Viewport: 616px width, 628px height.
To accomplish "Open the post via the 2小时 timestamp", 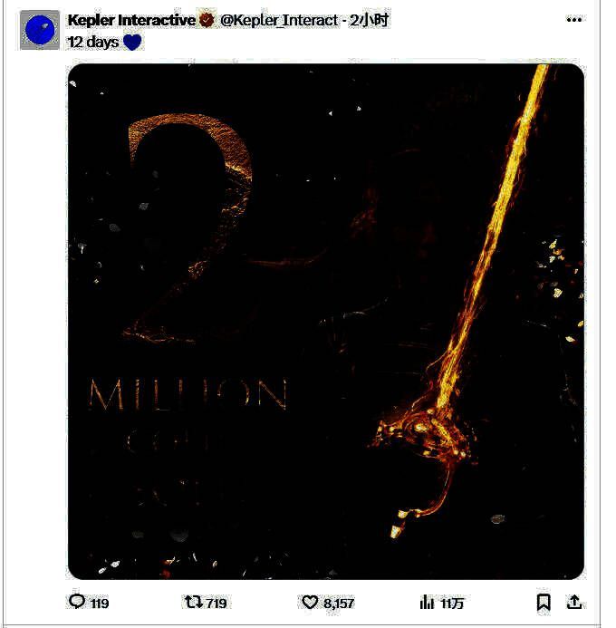I will click(x=369, y=20).
